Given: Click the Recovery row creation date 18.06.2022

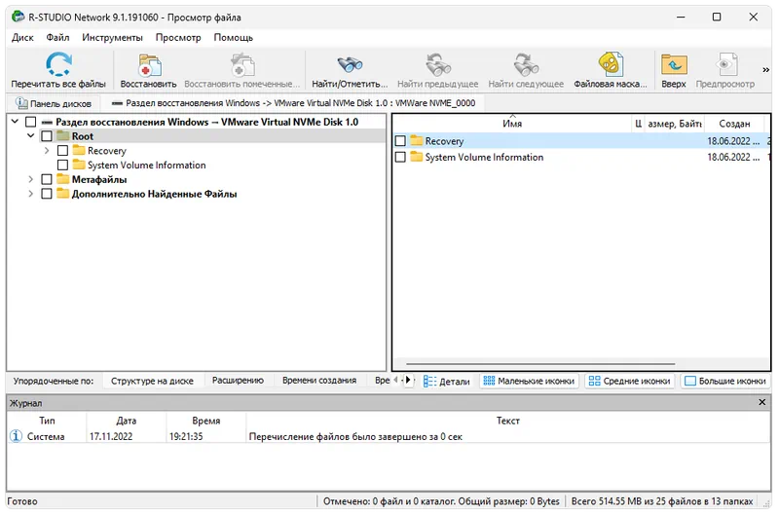Looking at the screenshot, I should (733, 141).
